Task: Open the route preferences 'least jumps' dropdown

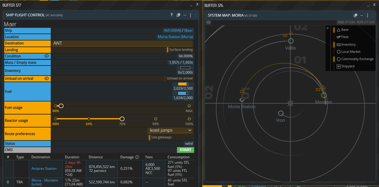Action: [x=170, y=130]
